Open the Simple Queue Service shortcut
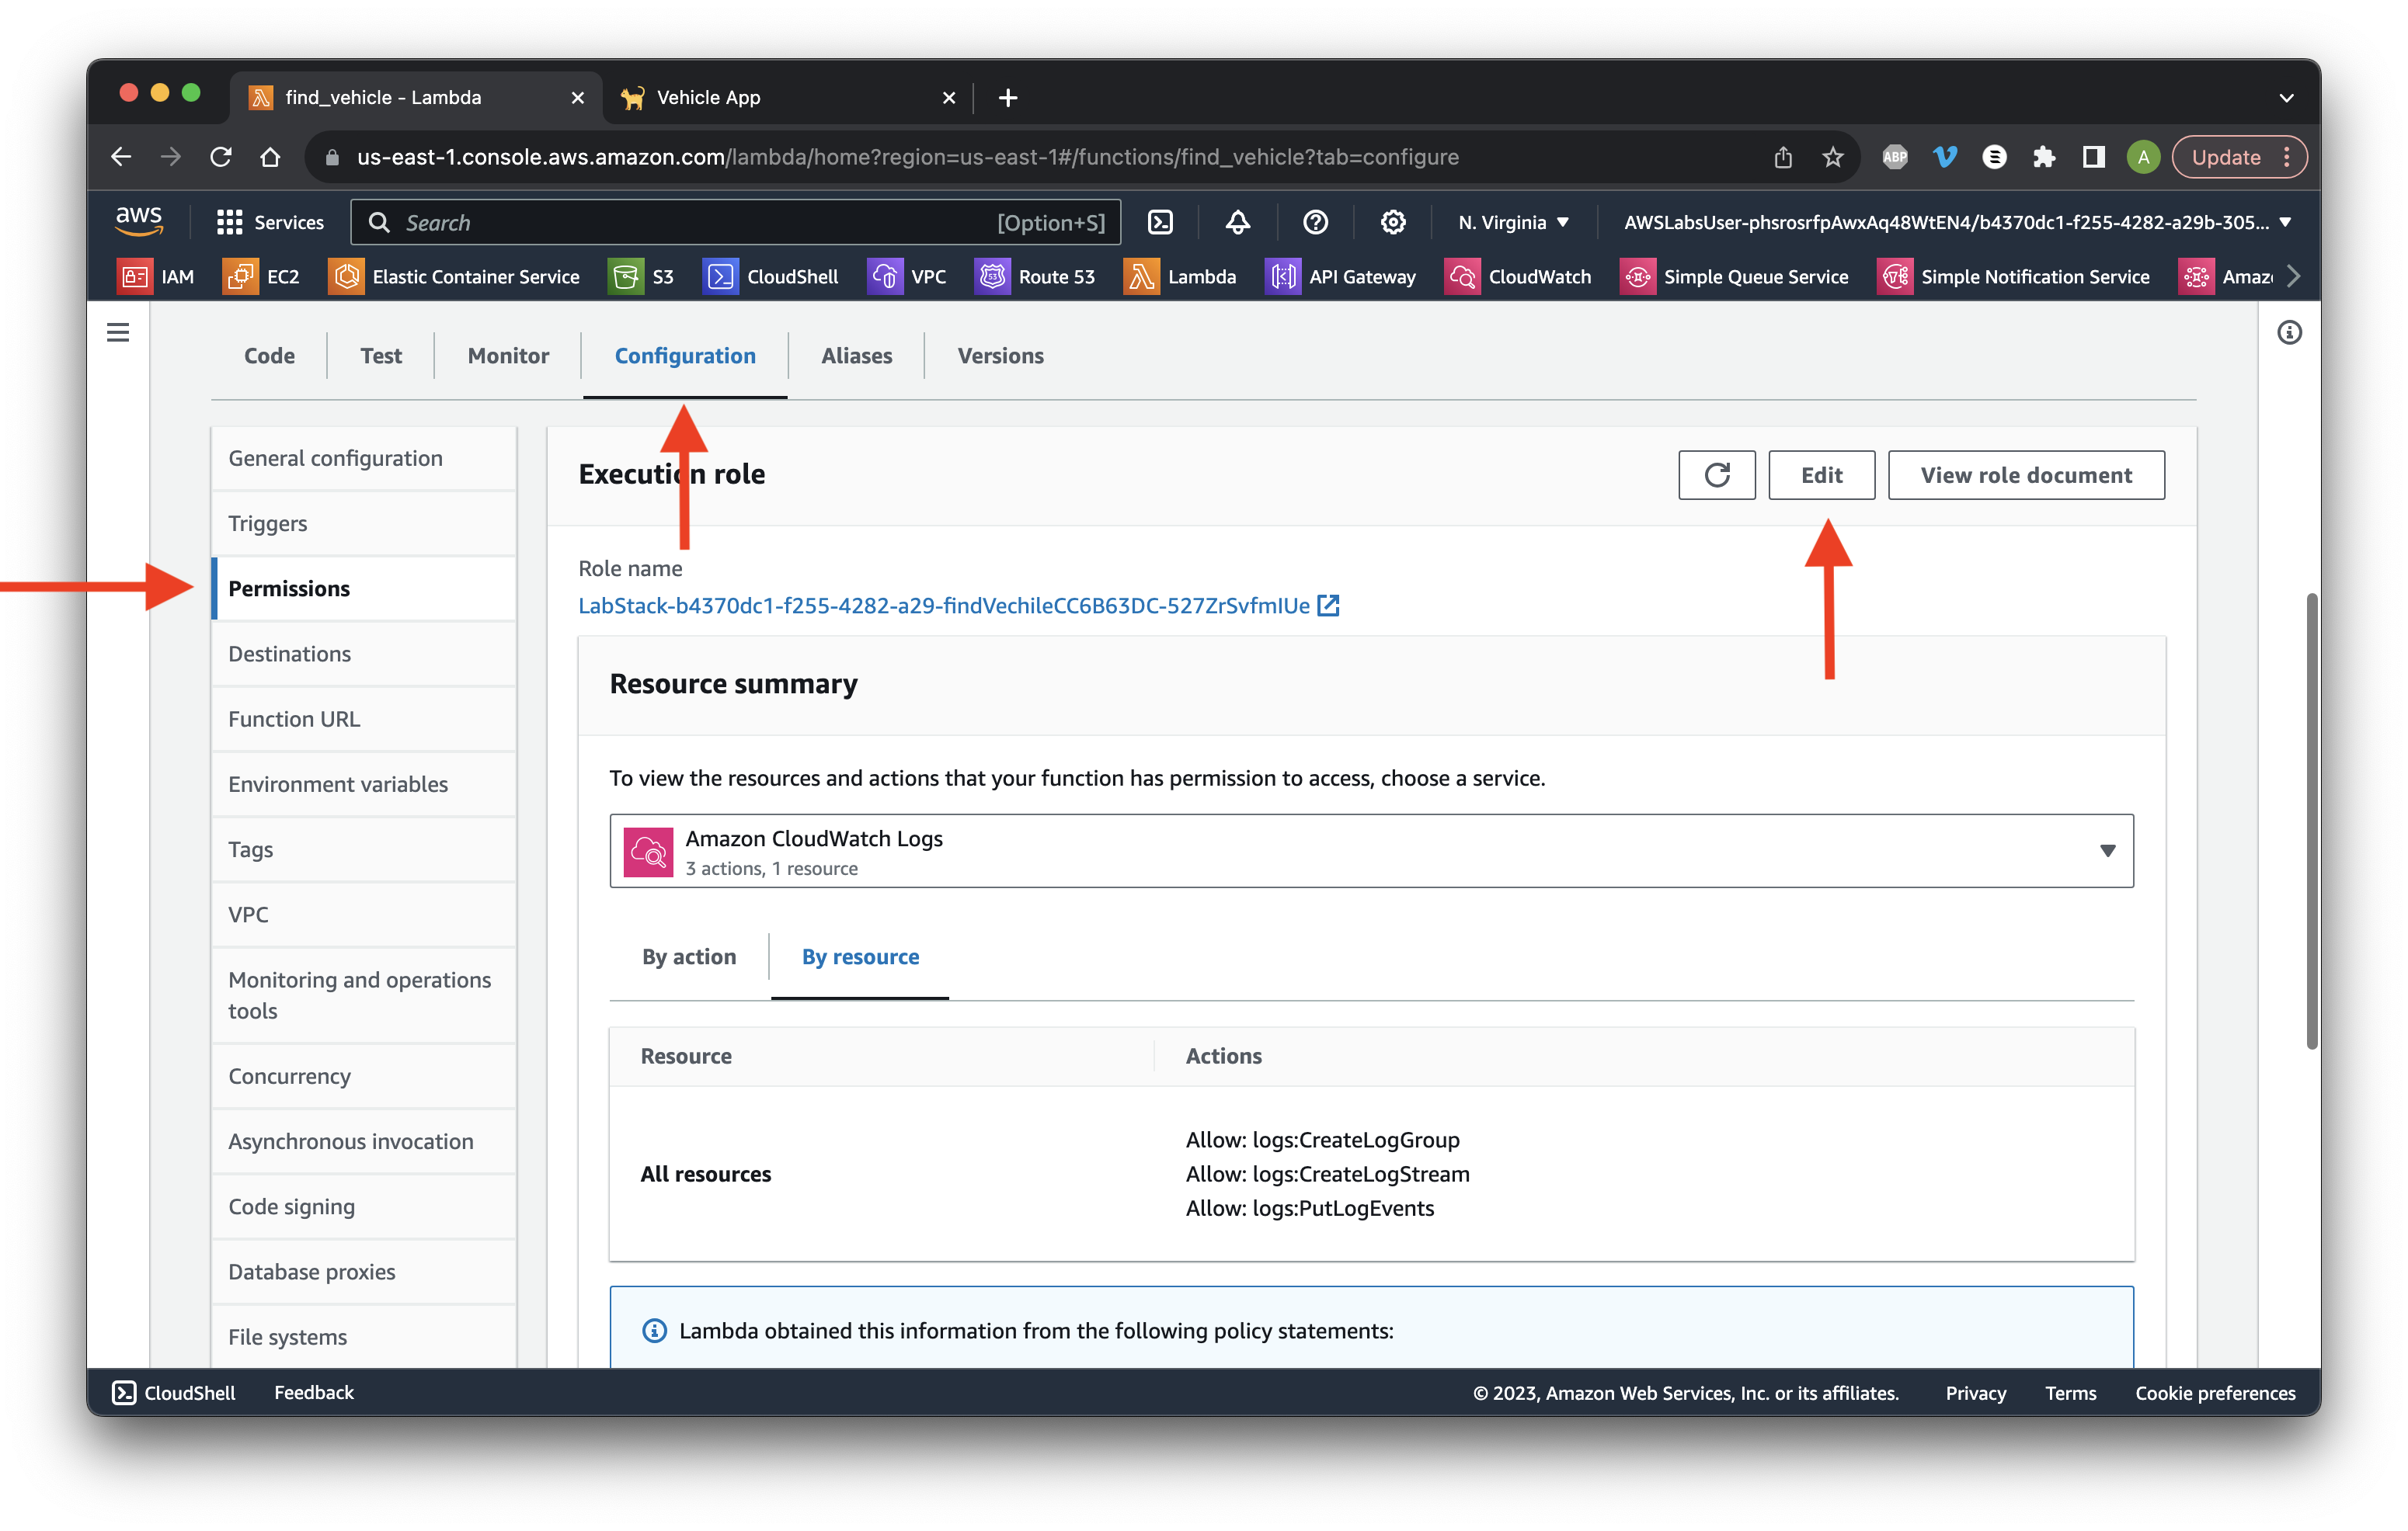 1734,277
